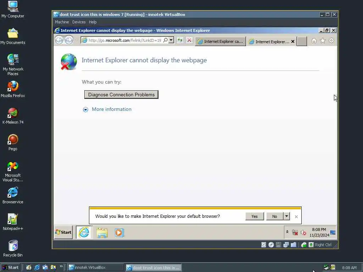363x272 pixels.
Task: Open the IE Tools gear menu
Action: (x=331, y=41)
